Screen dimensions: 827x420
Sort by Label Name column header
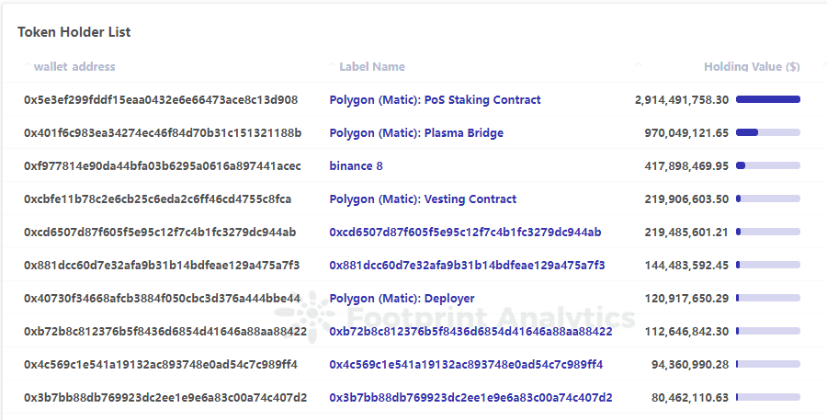(x=371, y=67)
